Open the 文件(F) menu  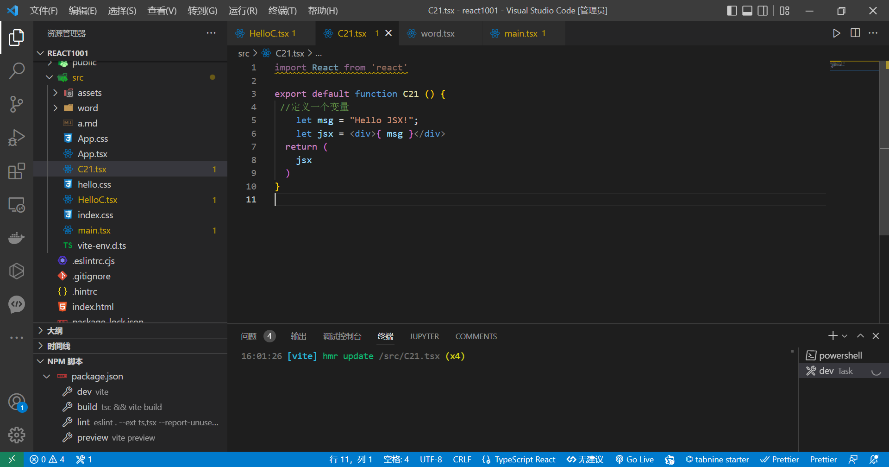point(44,11)
